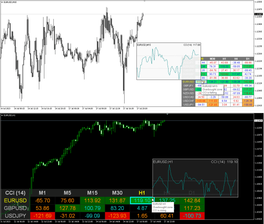Screen dimensions: 264x224
Task: Click the -45.07 cell in light dashboard
Action: click(x=212, y=63)
